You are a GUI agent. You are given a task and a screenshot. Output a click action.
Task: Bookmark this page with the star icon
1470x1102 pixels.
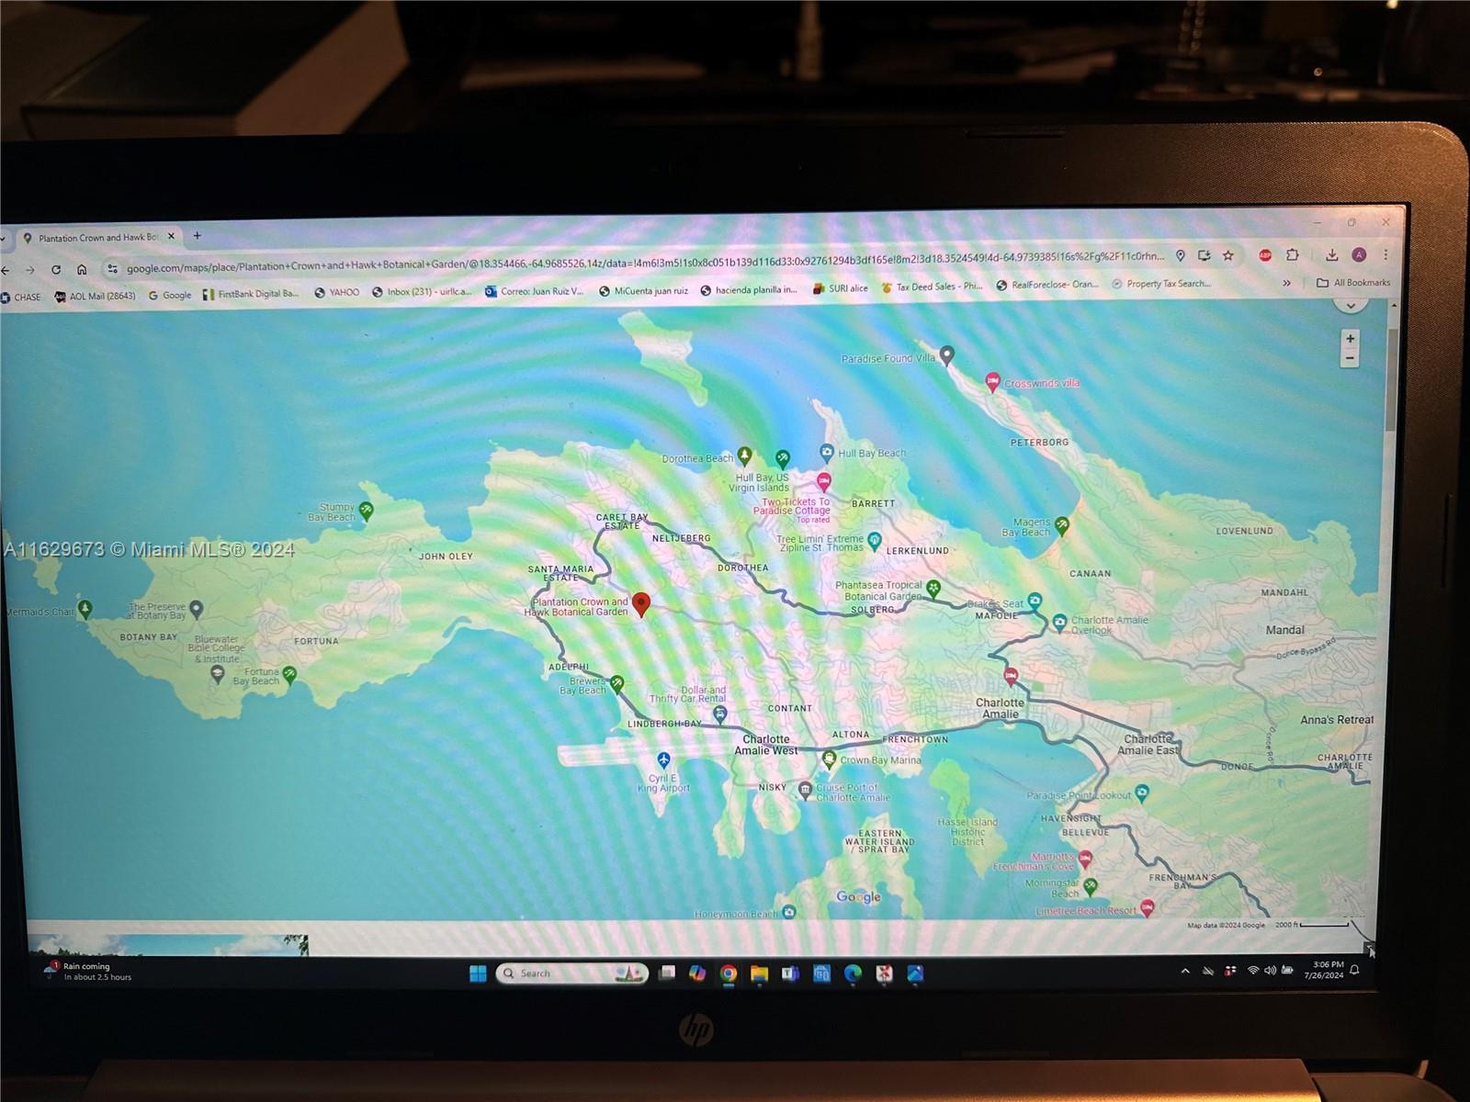coord(1228,255)
